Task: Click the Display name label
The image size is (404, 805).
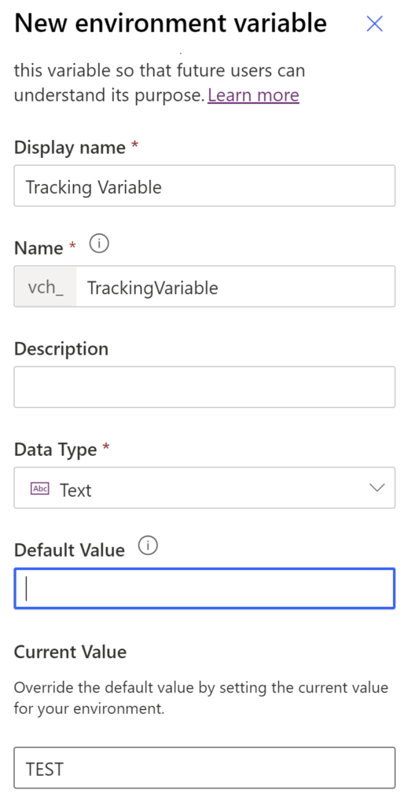Action: (x=70, y=148)
